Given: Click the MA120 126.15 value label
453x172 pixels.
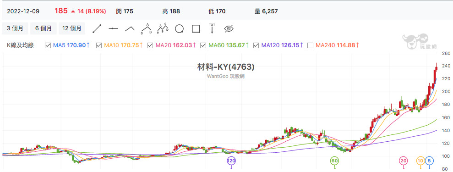Looking at the screenshot, I should (x=282, y=45).
